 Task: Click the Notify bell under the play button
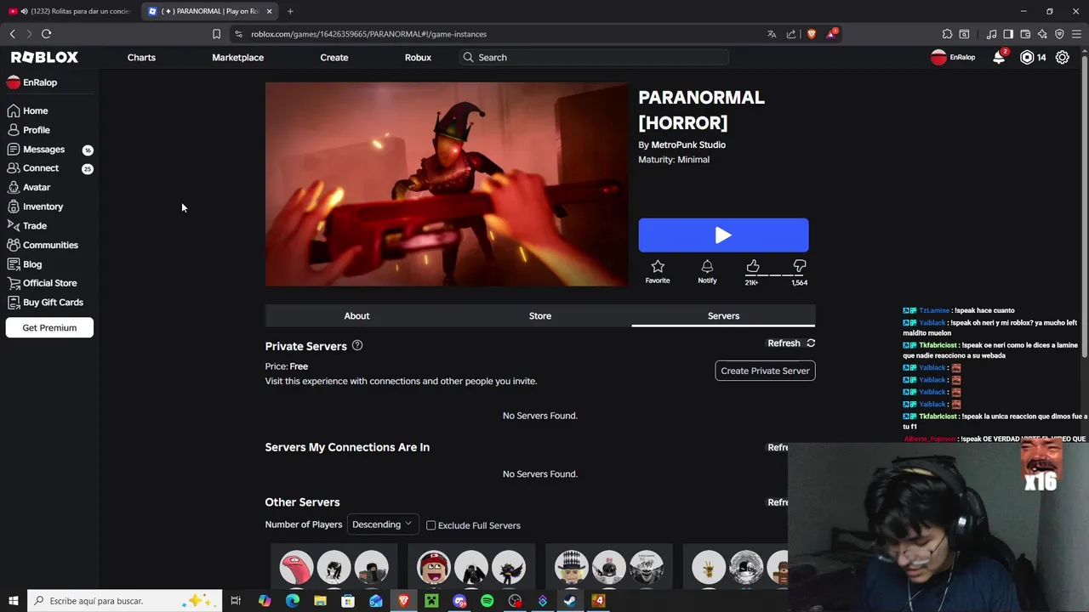pyautogui.click(x=707, y=267)
